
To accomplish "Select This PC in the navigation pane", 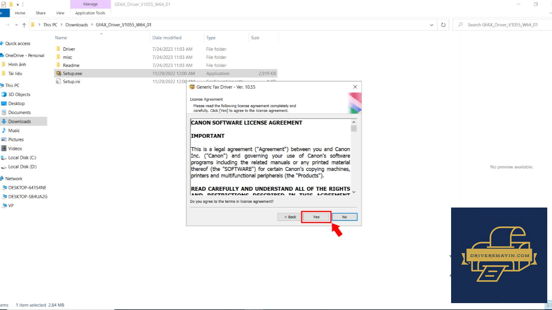I will (12, 85).
